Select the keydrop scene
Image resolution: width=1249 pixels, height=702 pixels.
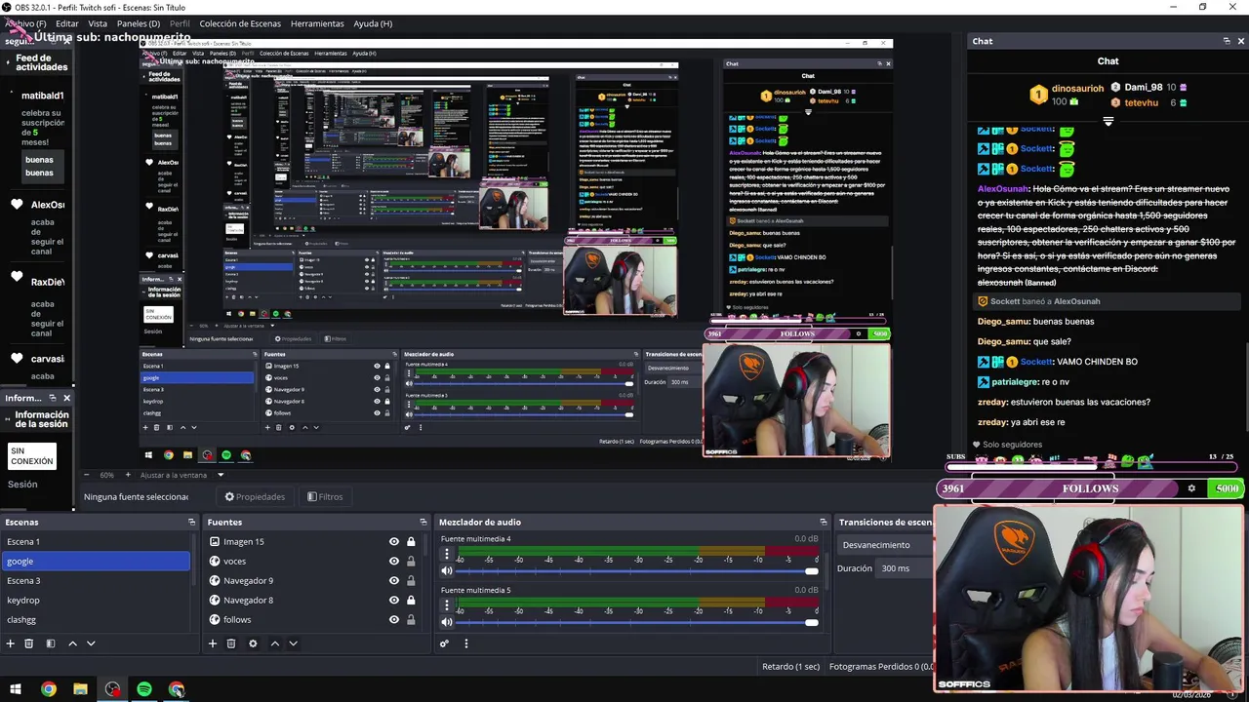click(x=95, y=601)
